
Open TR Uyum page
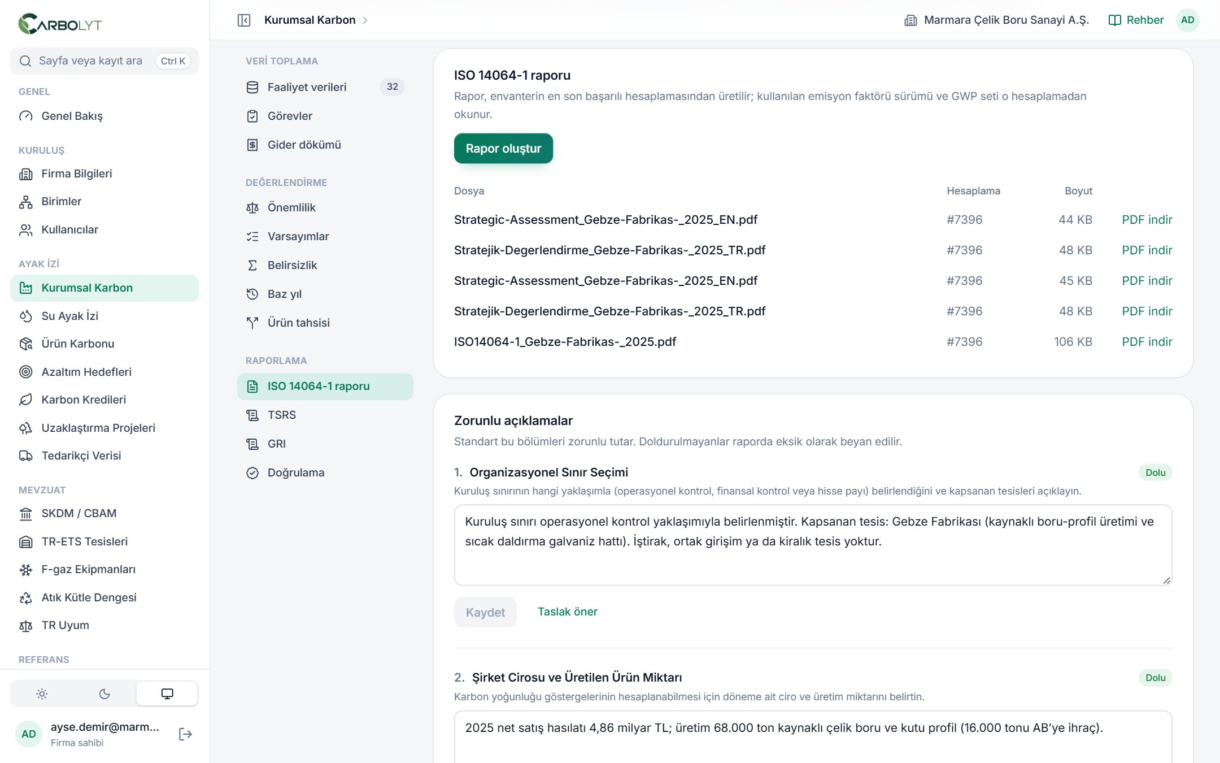104,625
